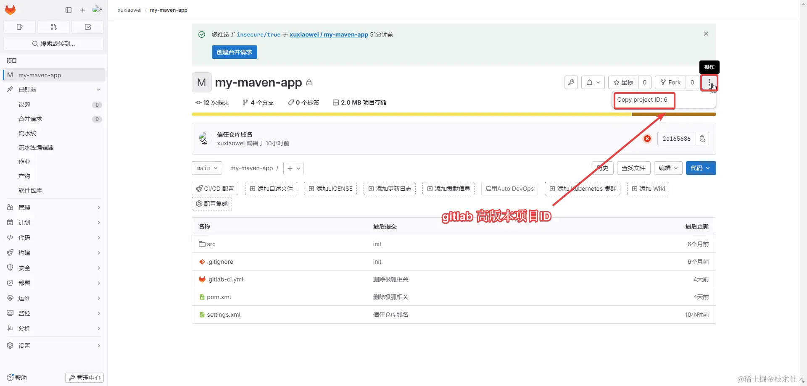Screen dimensions: 807x386
Task: Open the 帮助 help menu
Action: point(17,378)
